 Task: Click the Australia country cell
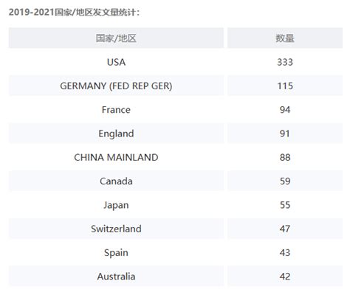(x=116, y=277)
